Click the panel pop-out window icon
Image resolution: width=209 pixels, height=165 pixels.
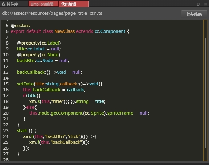coord(198,4)
